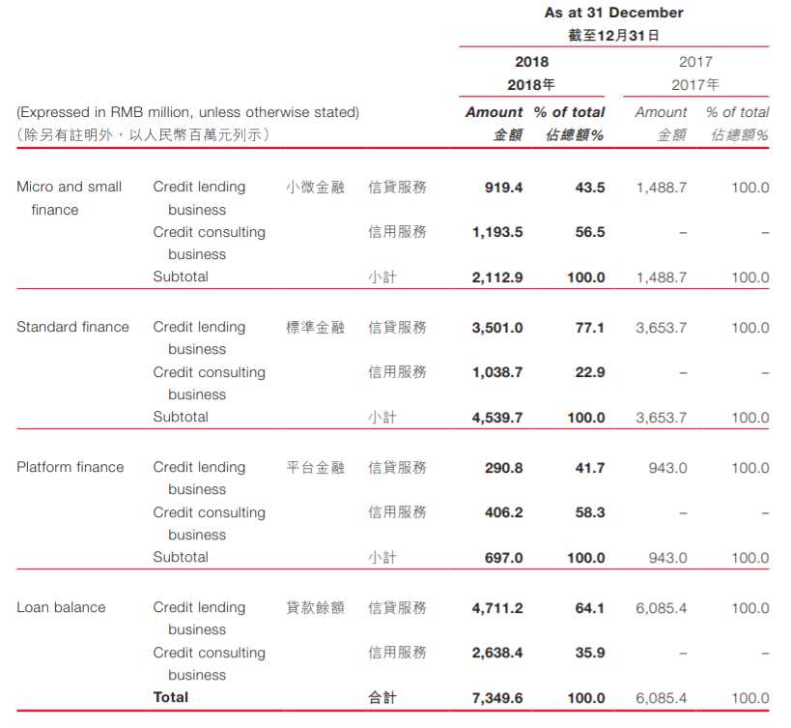
Task: Select the 2,112.9 subtotal value
Action: [x=497, y=277]
